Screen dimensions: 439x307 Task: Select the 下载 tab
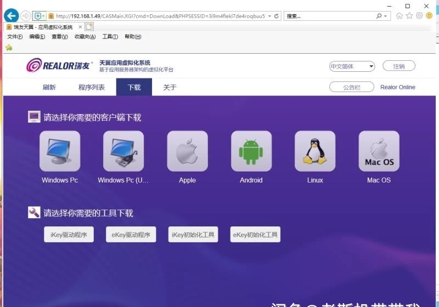134,87
